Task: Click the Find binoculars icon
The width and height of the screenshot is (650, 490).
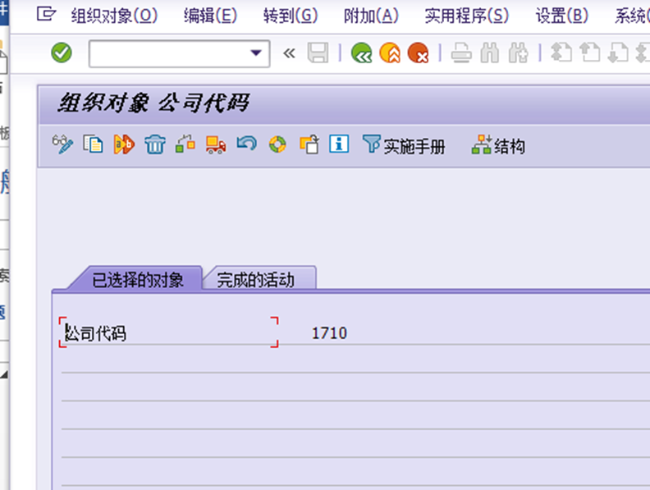Action: point(490,53)
